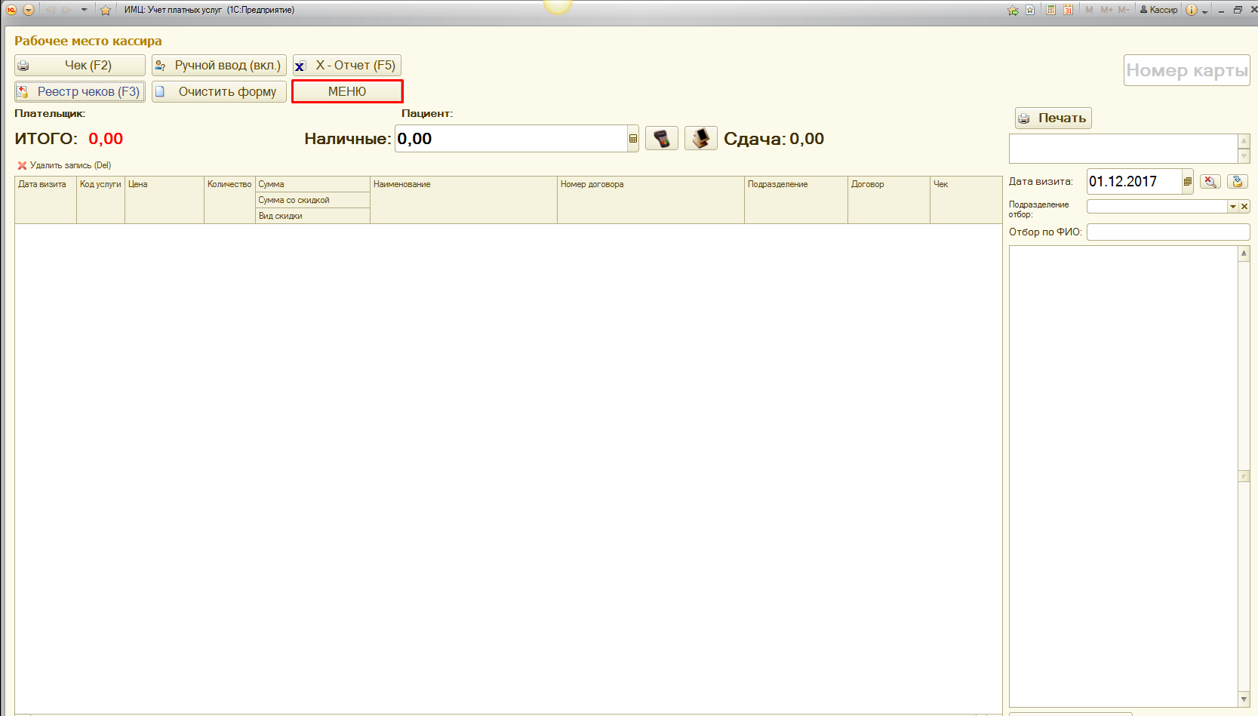Open the 1C main menu dropdown
1258x716 pixels.
point(29,10)
